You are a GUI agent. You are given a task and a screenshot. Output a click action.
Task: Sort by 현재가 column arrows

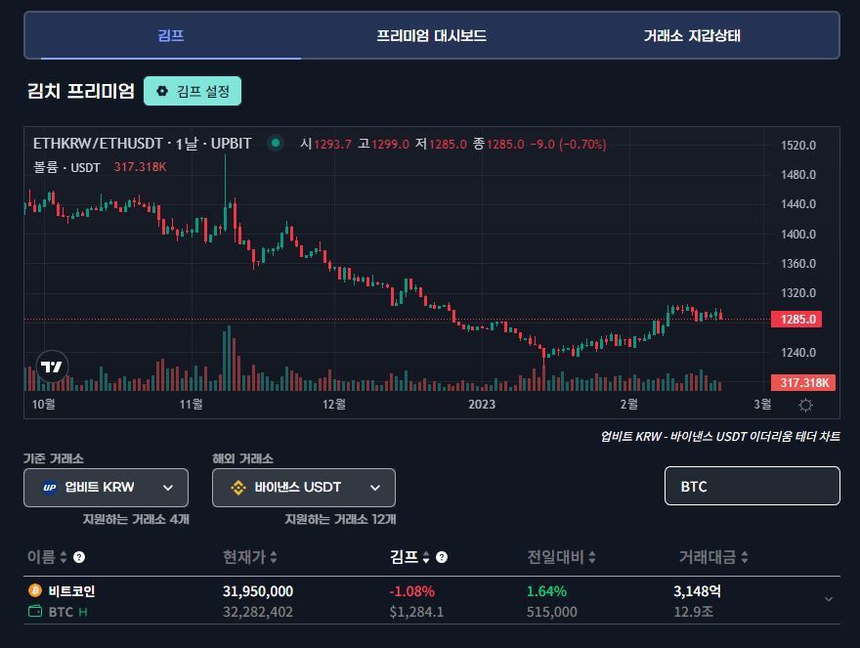[x=273, y=557]
